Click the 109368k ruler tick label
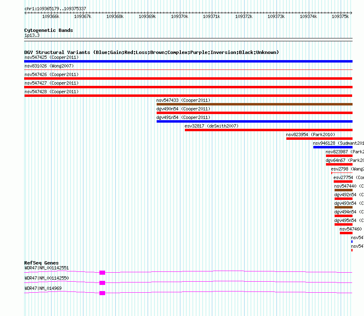The image size is (364, 316). click(115, 16)
